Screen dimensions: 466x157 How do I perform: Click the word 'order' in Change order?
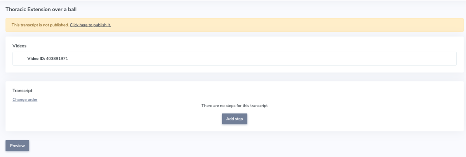click(32, 99)
